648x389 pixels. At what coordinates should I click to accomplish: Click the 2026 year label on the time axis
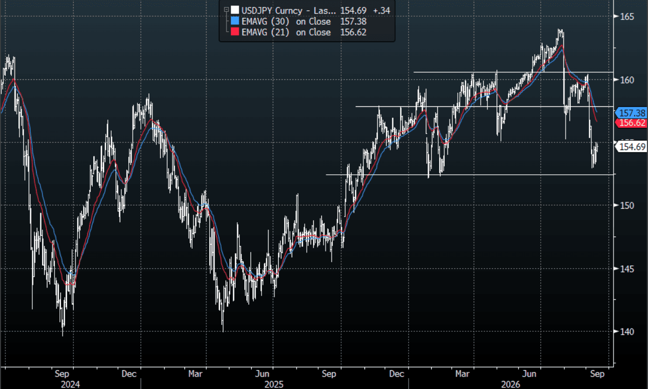509,384
